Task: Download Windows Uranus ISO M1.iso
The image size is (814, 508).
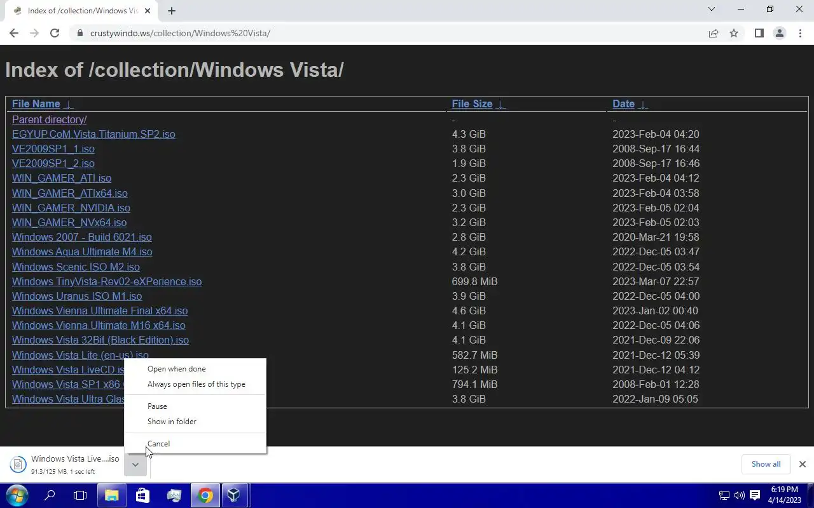Action: coord(77,296)
